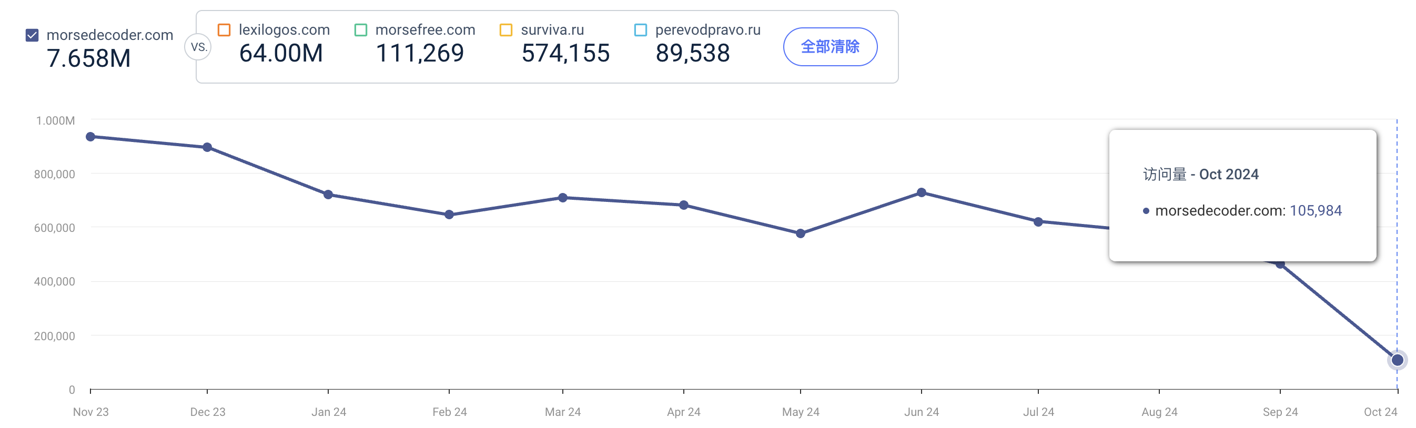Click the tooltip value 105,984

pos(1316,210)
